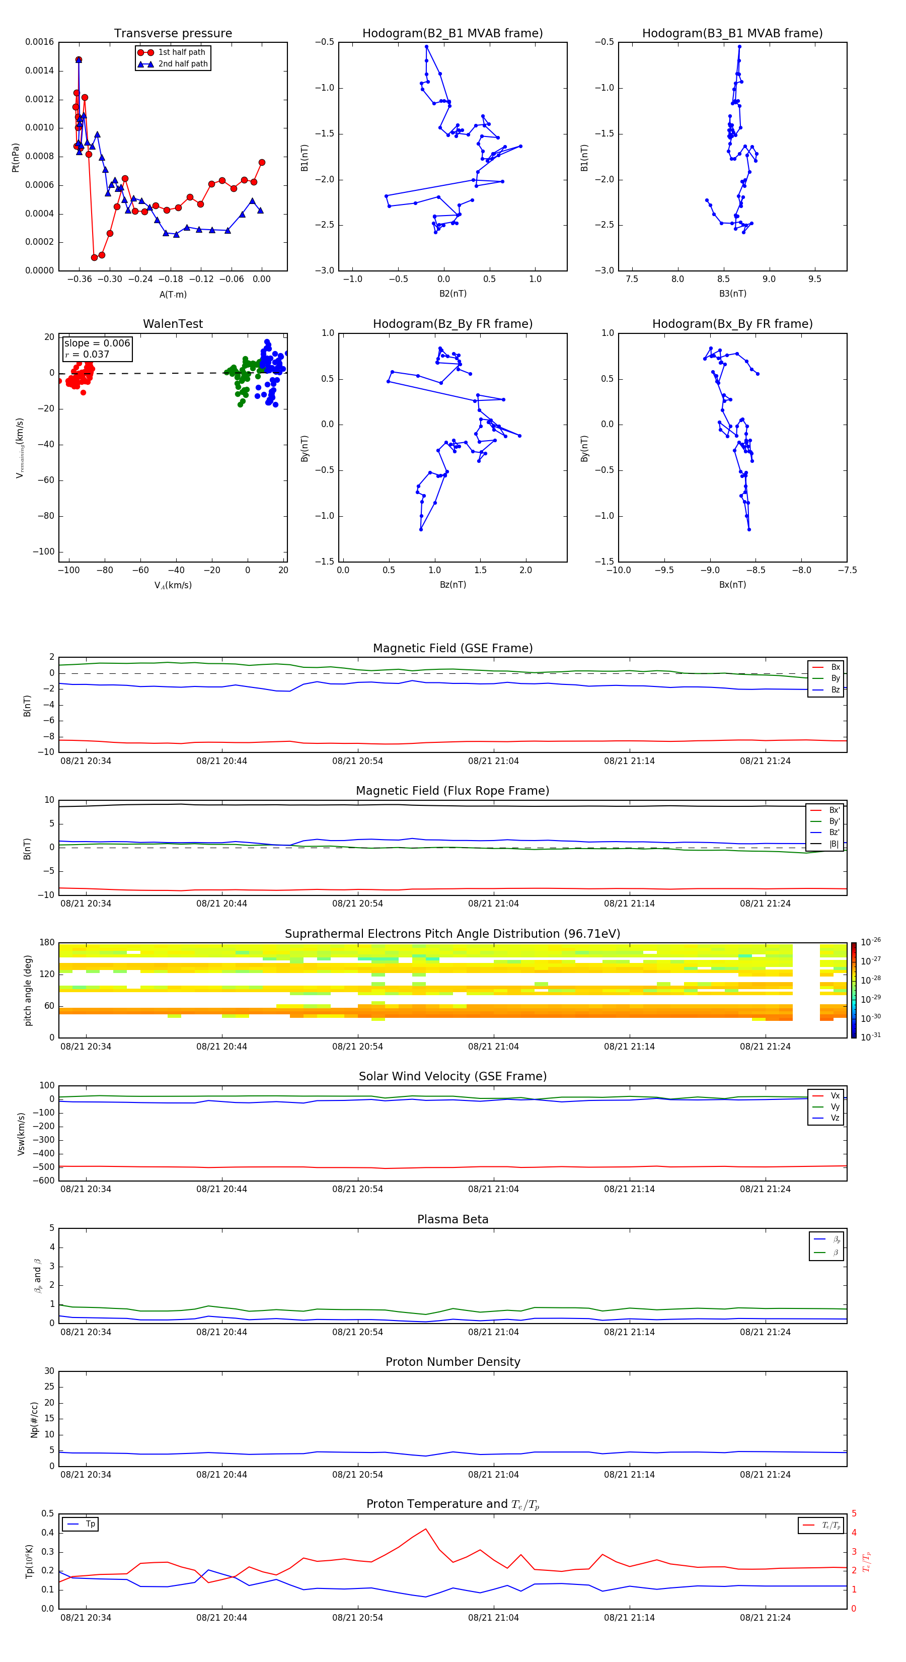Image resolution: width=906 pixels, height=1662 pixels.
Task: Select the 'Proton Temperature and Te/Tp' title
Action: [x=452, y=1504]
